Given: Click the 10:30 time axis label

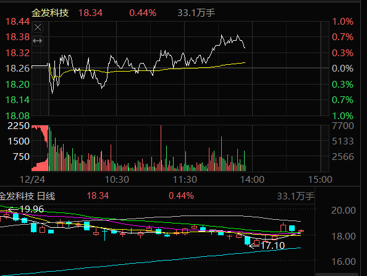Looking at the screenshot, I should pos(117,180).
